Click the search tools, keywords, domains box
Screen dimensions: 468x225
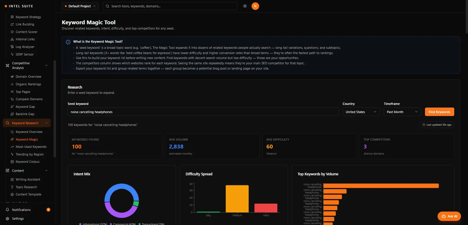point(170,6)
